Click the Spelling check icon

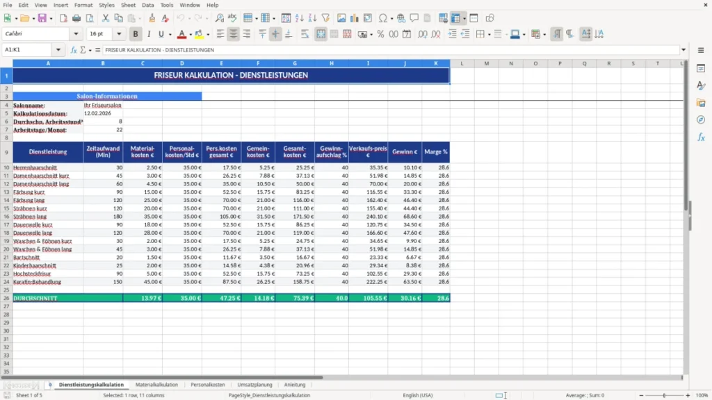click(x=232, y=18)
